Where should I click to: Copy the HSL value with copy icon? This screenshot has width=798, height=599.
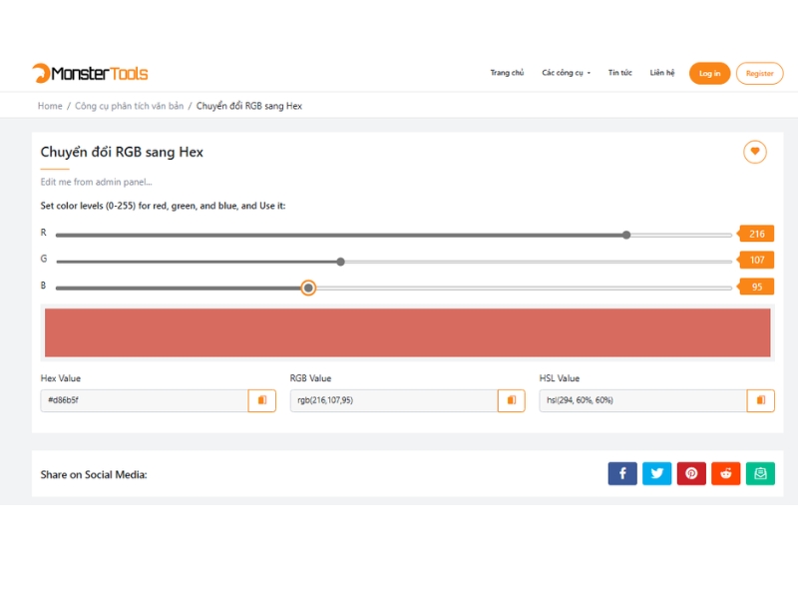[x=761, y=400]
